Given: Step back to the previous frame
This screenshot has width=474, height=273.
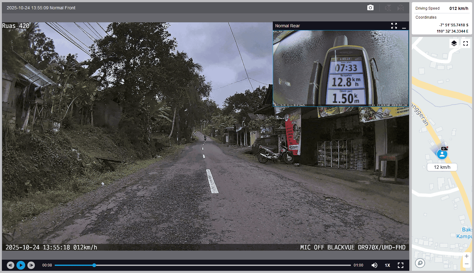Looking at the screenshot, I should (11, 265).
